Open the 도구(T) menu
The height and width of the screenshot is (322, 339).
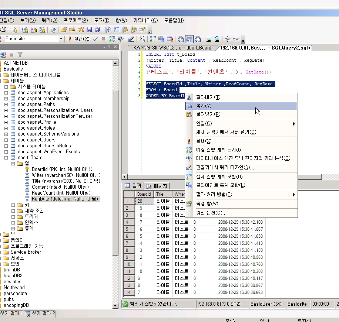click(x=102, y=20)
